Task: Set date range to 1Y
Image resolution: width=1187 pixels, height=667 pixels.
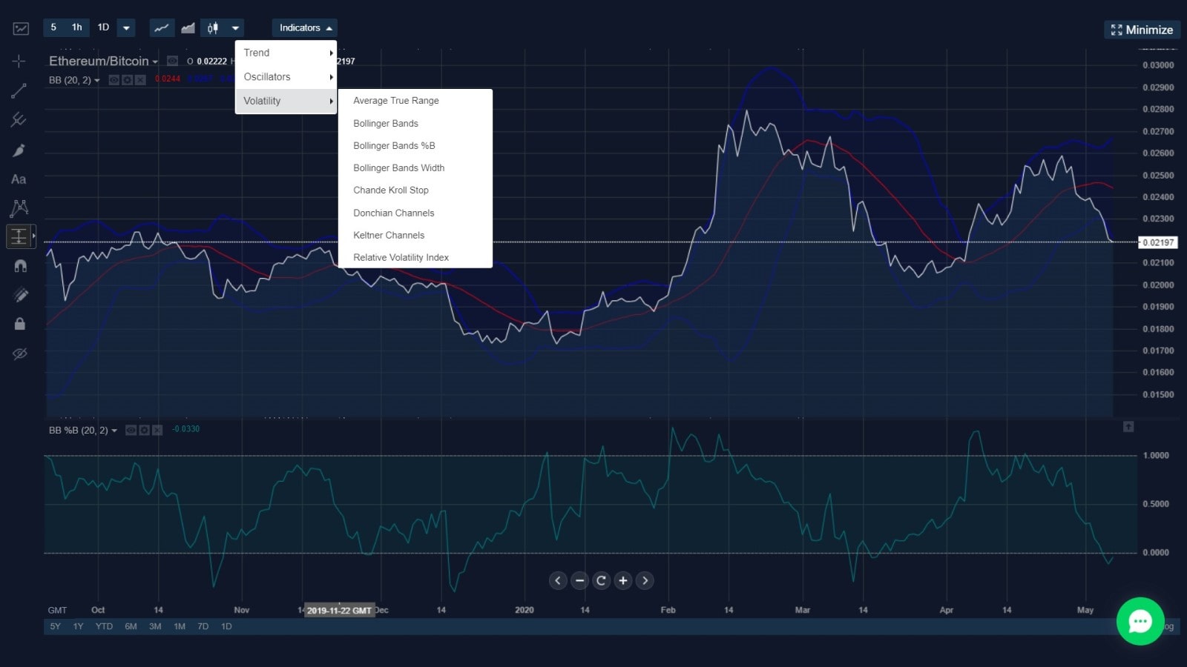Action: coord(79,626)
